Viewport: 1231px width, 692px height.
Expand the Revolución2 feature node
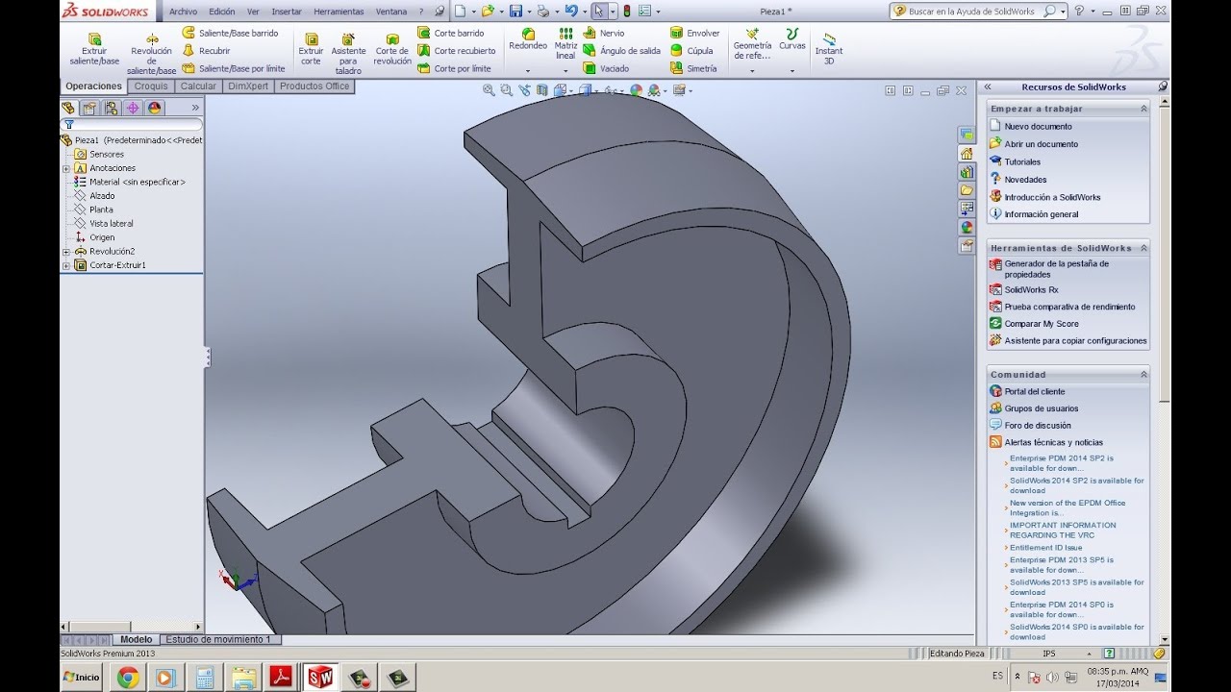tap(66, 252)
